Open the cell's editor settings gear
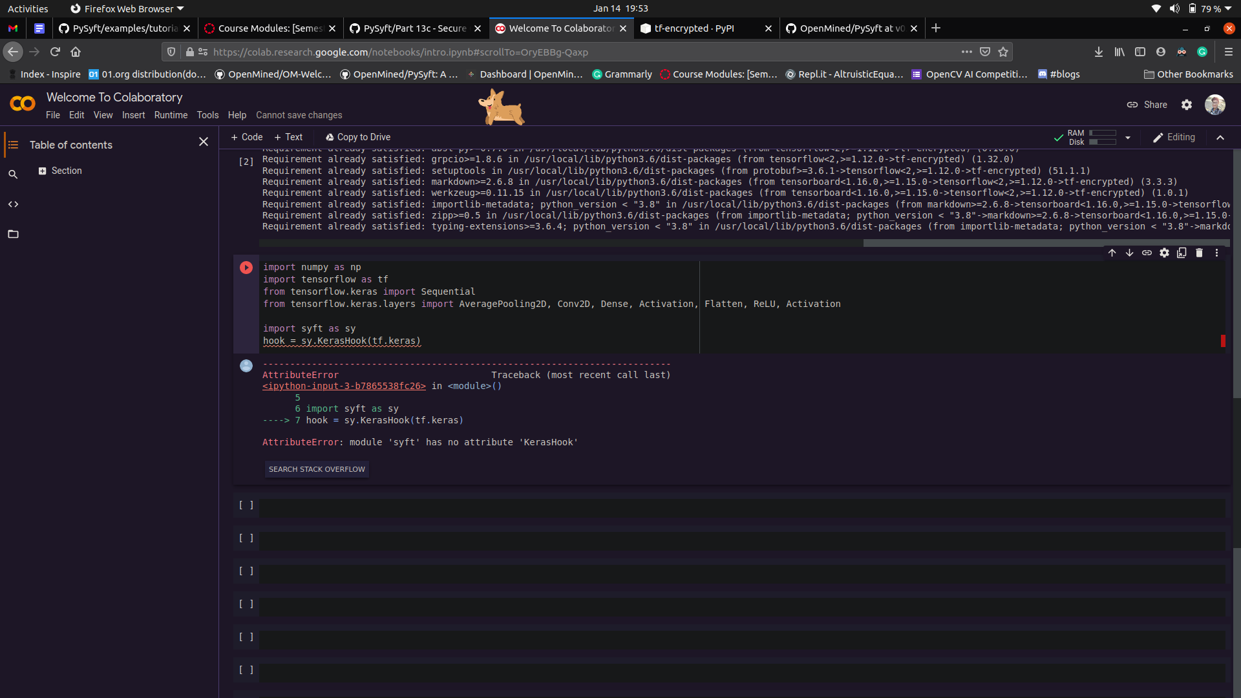This screenshot has height=698, width=1241. click(x=1164, y=253)
